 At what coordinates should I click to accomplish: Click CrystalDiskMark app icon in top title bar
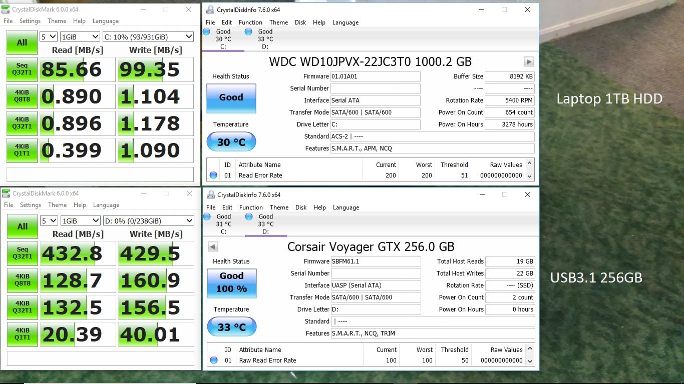pyautogui.click(x=7, y=9)
